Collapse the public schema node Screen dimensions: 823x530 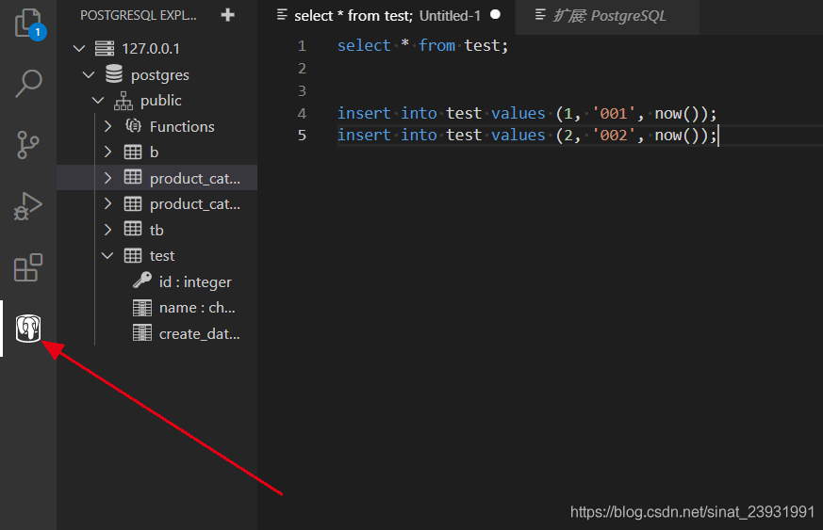pyautogui.click(x=98, y=101)
